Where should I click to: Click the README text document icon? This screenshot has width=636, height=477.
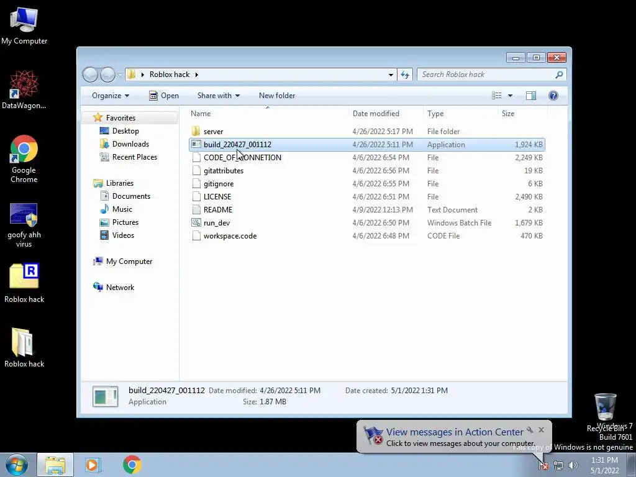pyautogui.click(x=196, y=210)
